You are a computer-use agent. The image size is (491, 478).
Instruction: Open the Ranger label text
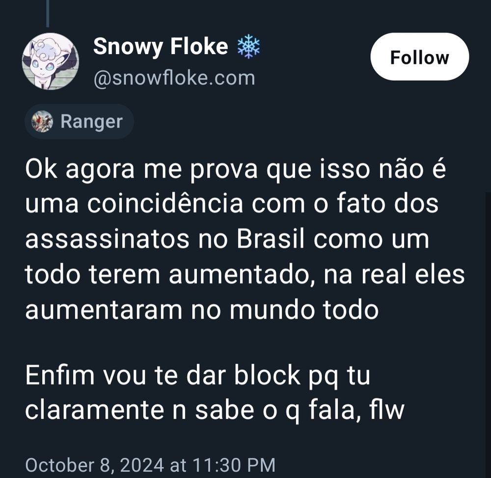click(x=91, y=121)
